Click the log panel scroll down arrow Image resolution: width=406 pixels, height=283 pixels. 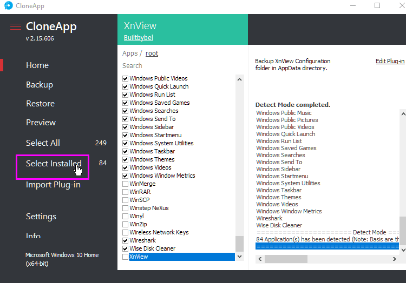pos(403,250)
